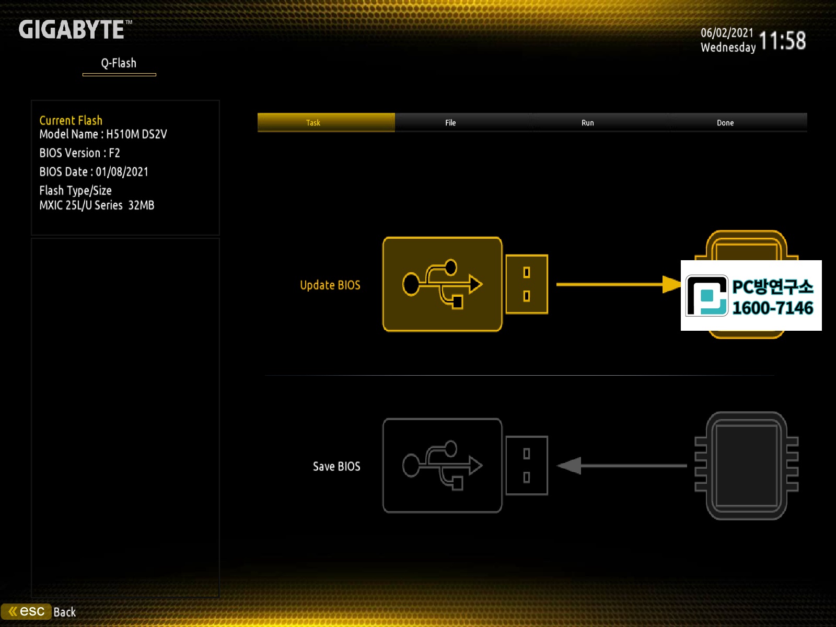836x627 pixels.
Task: Click BIOS Version : F2 text
Action: click(80, 153)
